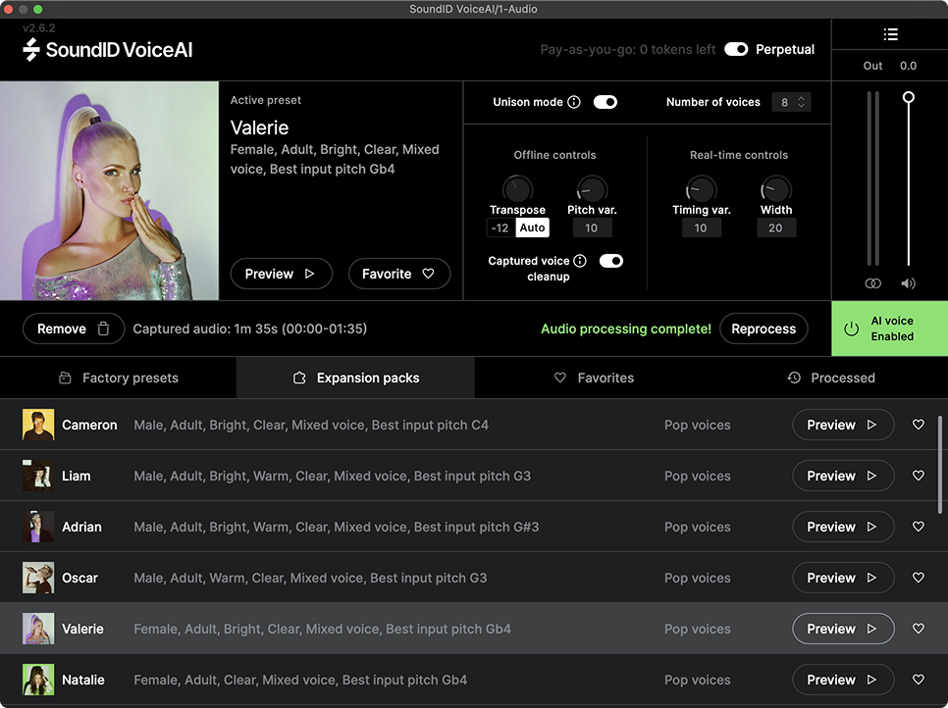Switch to Factory presets tab
The width and height of the screenshot is (948, 708).
tap(119, 378)
